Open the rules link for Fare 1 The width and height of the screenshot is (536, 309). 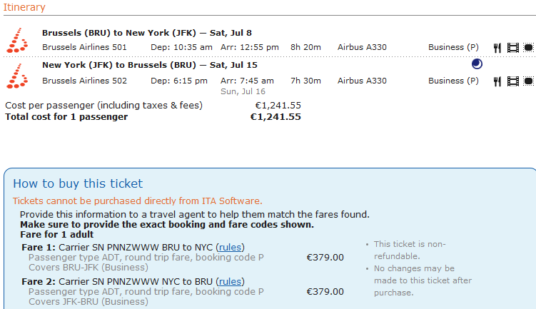229,247
